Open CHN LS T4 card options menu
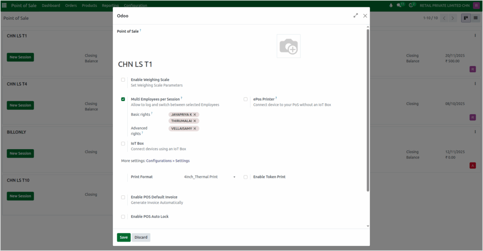 pos(475,84)
